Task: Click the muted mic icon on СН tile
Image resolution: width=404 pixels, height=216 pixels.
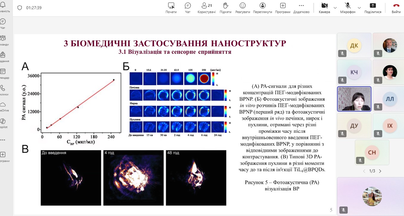Action: point(360,160)
